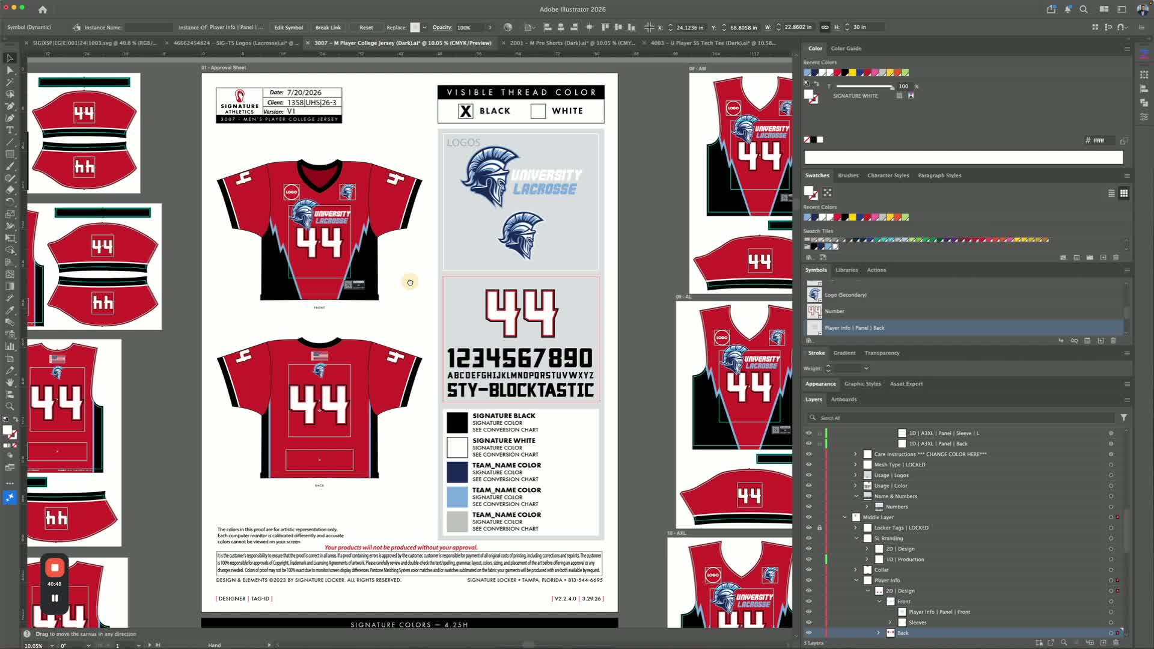
Task: Switch to 2001 - M Pro Shorts document tab
Action: (572, 43)
